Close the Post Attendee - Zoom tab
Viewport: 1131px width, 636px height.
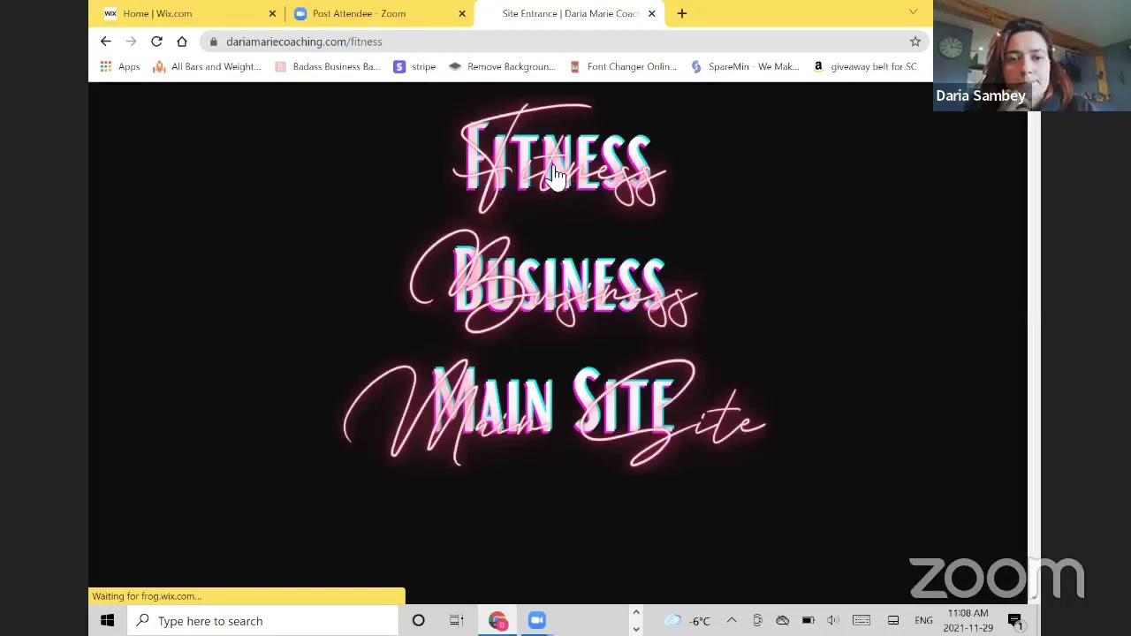(462, 13)
